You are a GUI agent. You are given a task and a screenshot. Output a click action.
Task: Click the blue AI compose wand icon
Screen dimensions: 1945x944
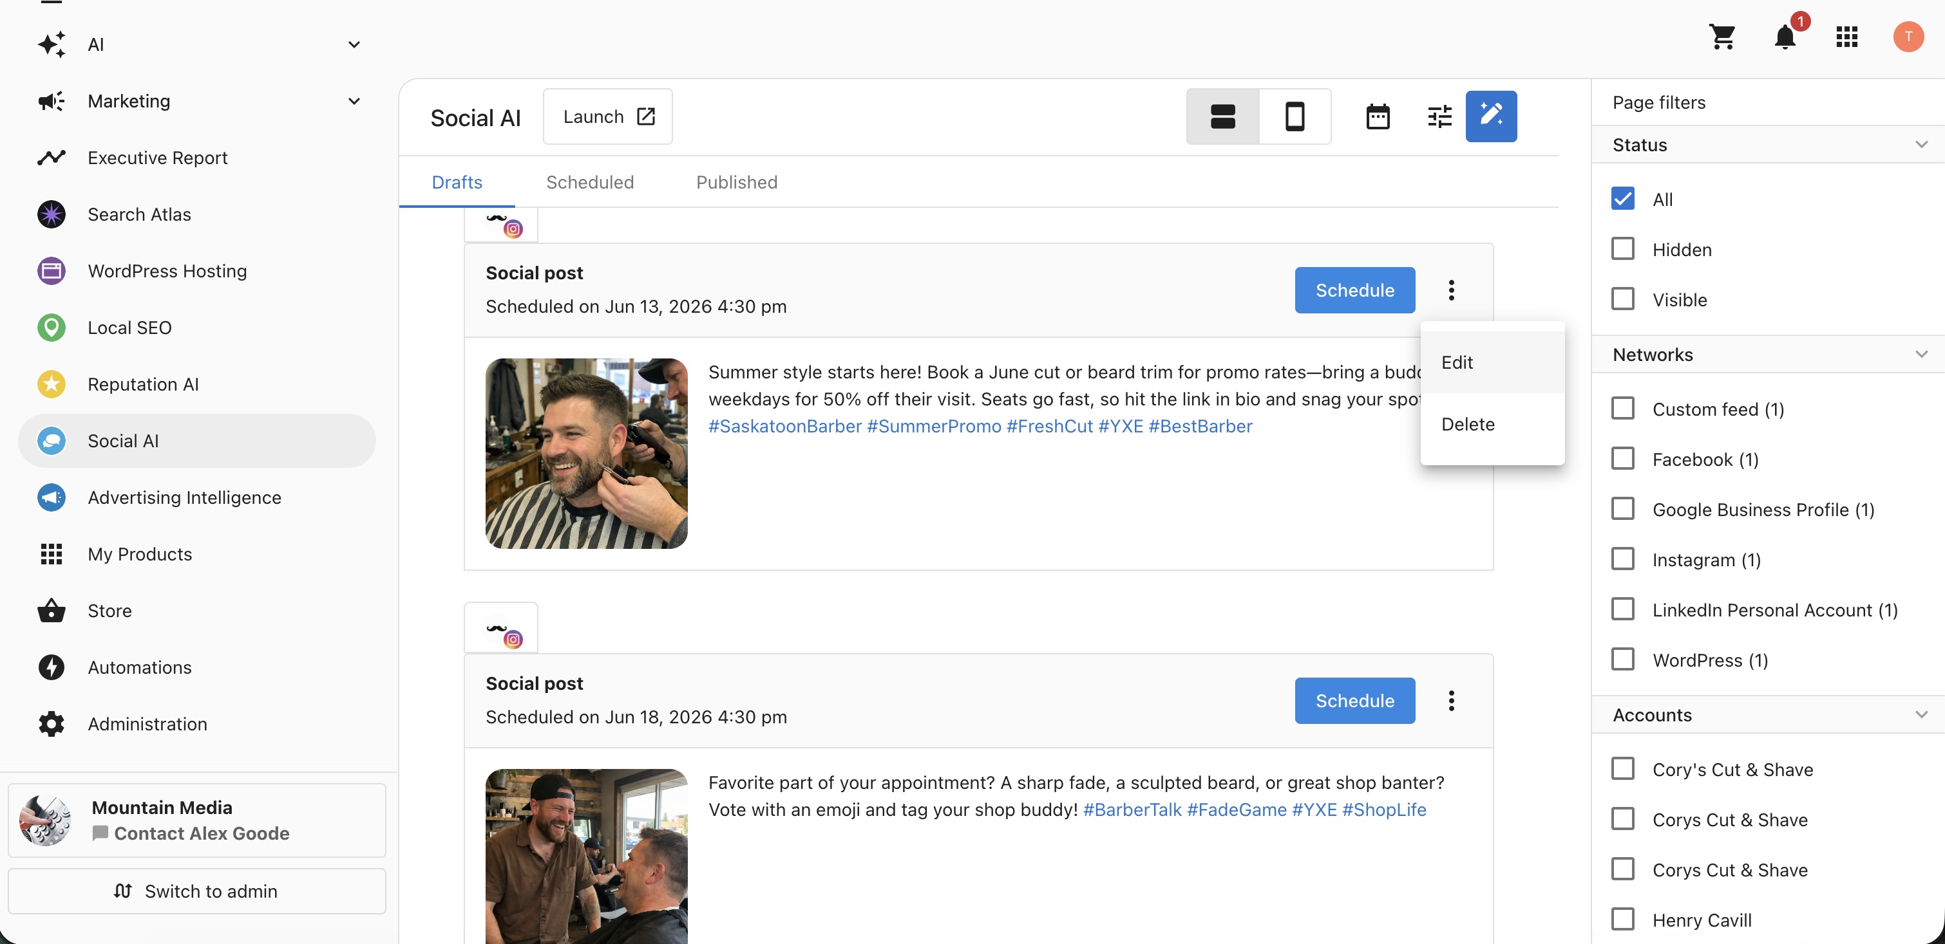1491,116
